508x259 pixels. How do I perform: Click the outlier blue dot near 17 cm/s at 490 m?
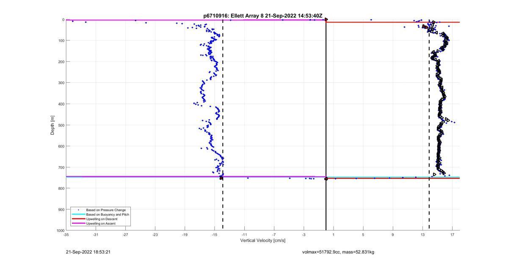(x=454, y=123)
